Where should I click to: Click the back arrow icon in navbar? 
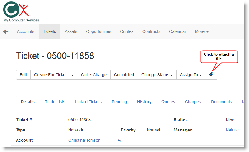[x=6, y=31]
